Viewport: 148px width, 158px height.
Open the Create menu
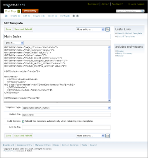point(14,16)
